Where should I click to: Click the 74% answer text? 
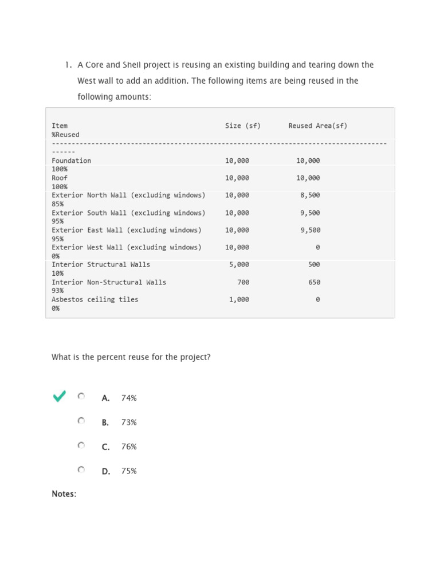click(129, 398)
